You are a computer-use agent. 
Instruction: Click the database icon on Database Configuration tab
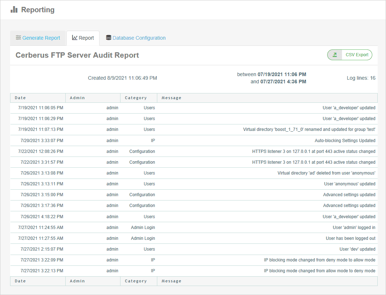coord(108,38)
